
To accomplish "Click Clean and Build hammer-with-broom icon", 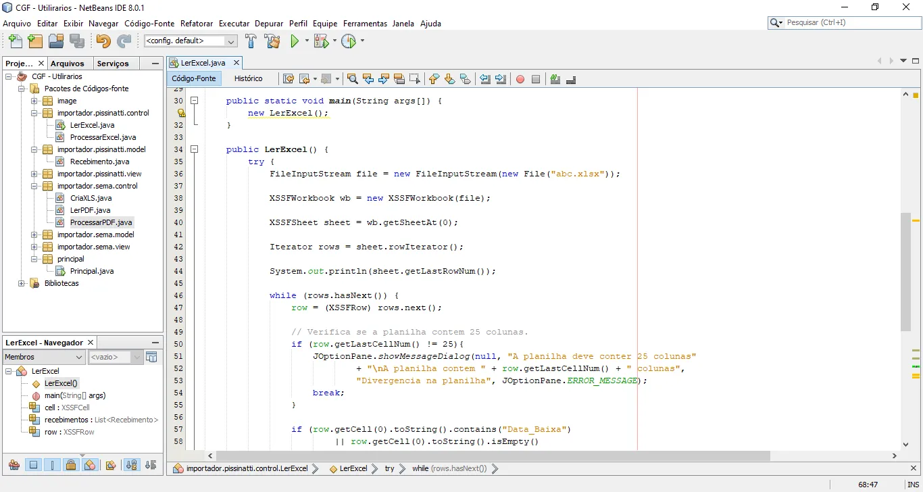I will click(x=272, y=41).
